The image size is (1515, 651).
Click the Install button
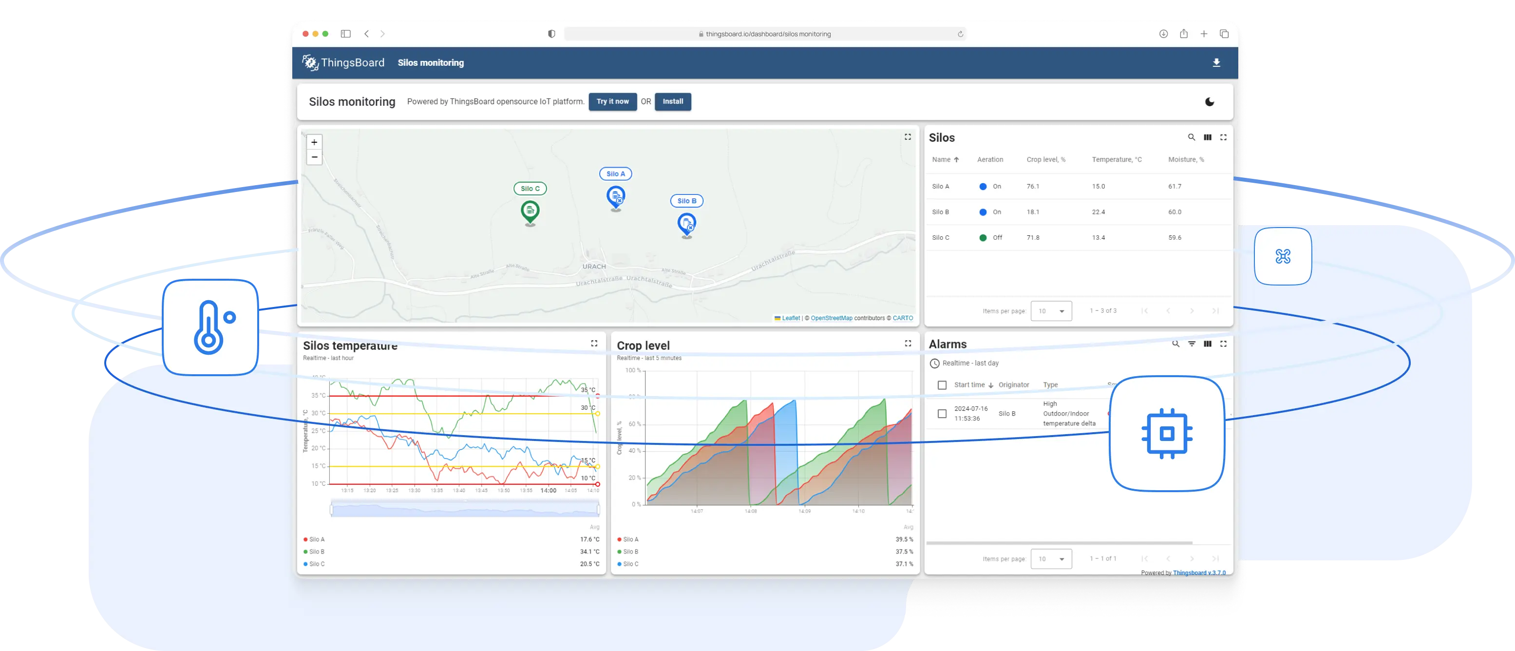coord(672,102)
